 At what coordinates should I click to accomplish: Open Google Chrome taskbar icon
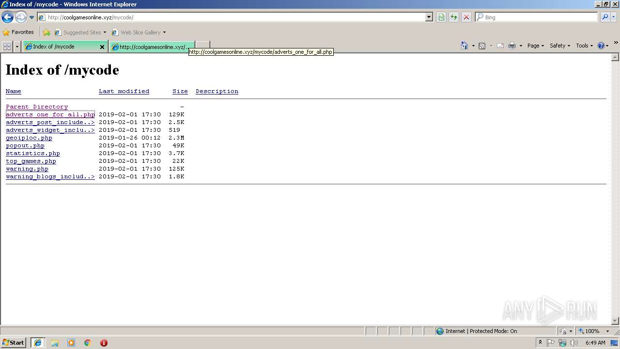[88, 343]
